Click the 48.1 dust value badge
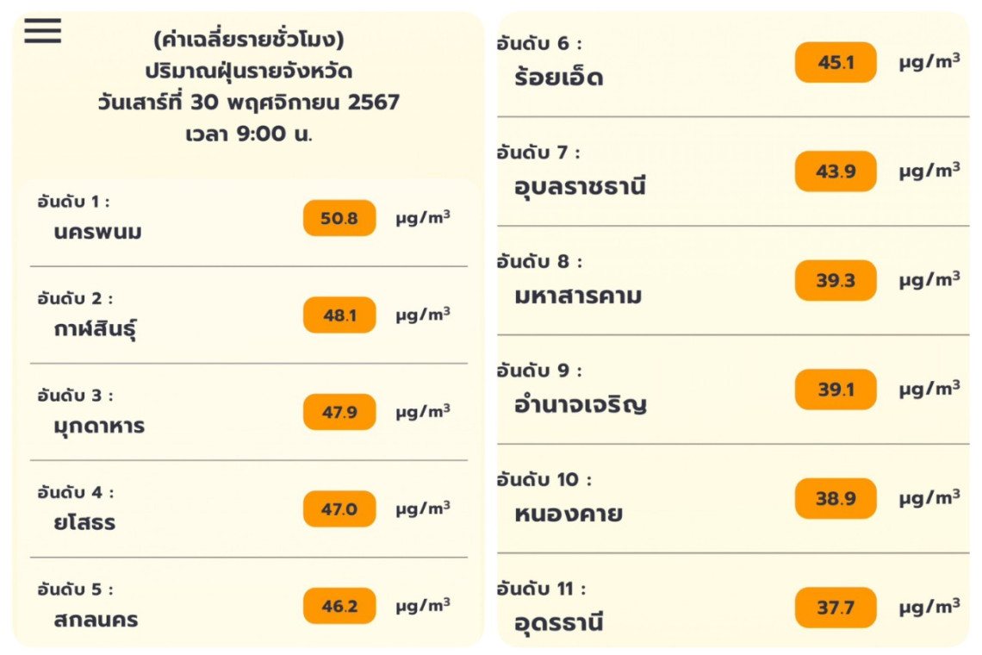Image resolution: width=982 pixels, height=655 pixels. pos(339,315)
